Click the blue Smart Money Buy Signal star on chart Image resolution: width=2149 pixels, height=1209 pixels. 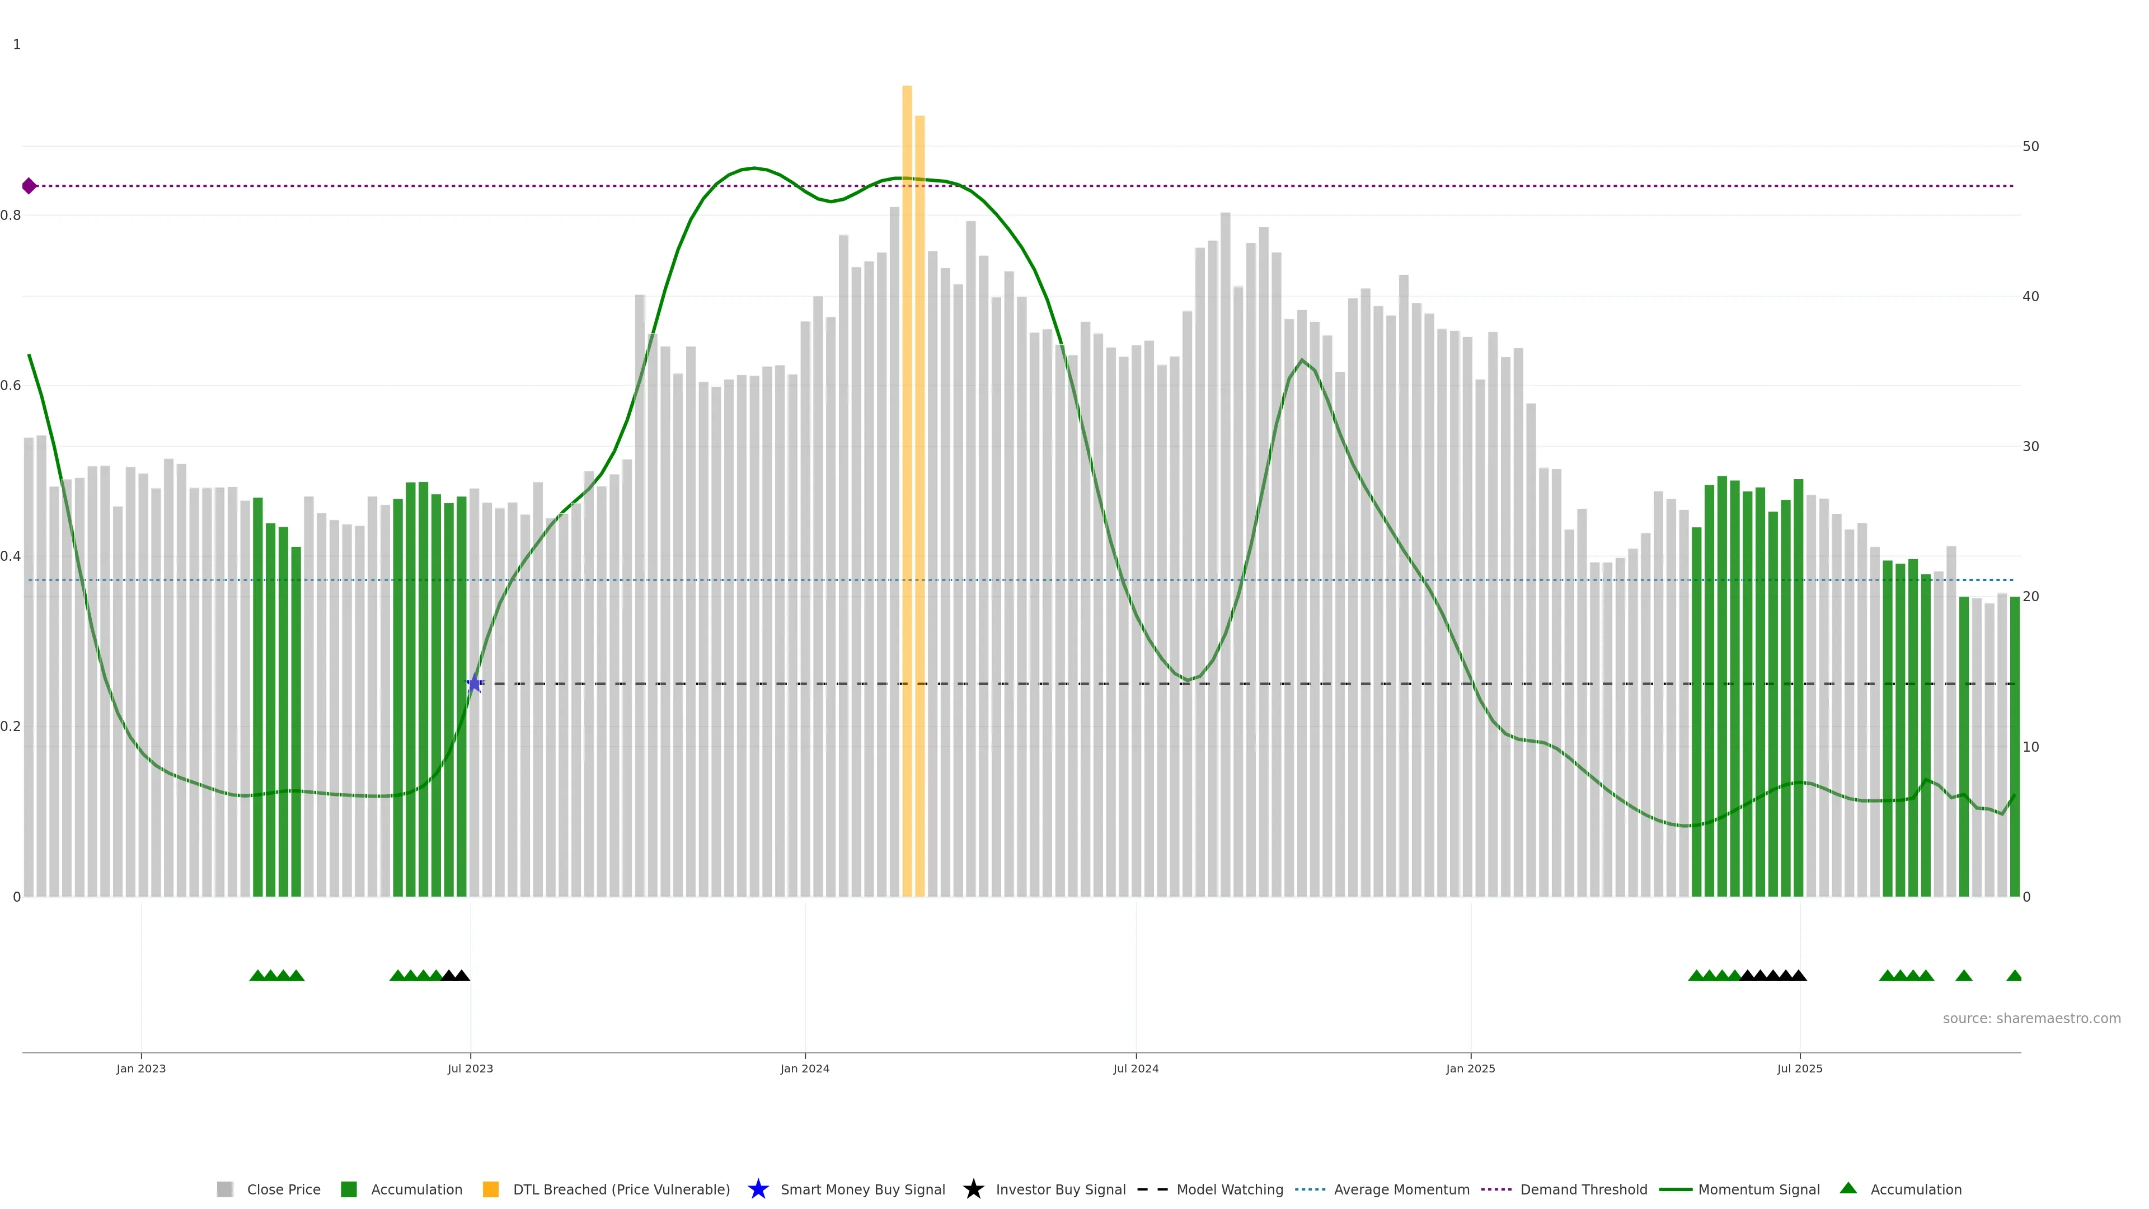[x=475, y=683]
